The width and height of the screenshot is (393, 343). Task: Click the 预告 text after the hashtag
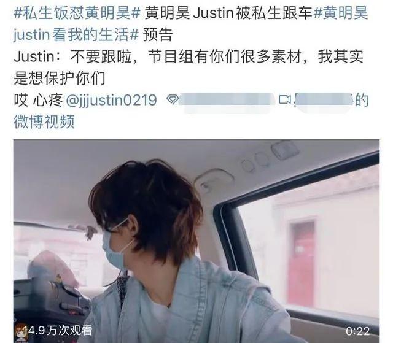158,34
